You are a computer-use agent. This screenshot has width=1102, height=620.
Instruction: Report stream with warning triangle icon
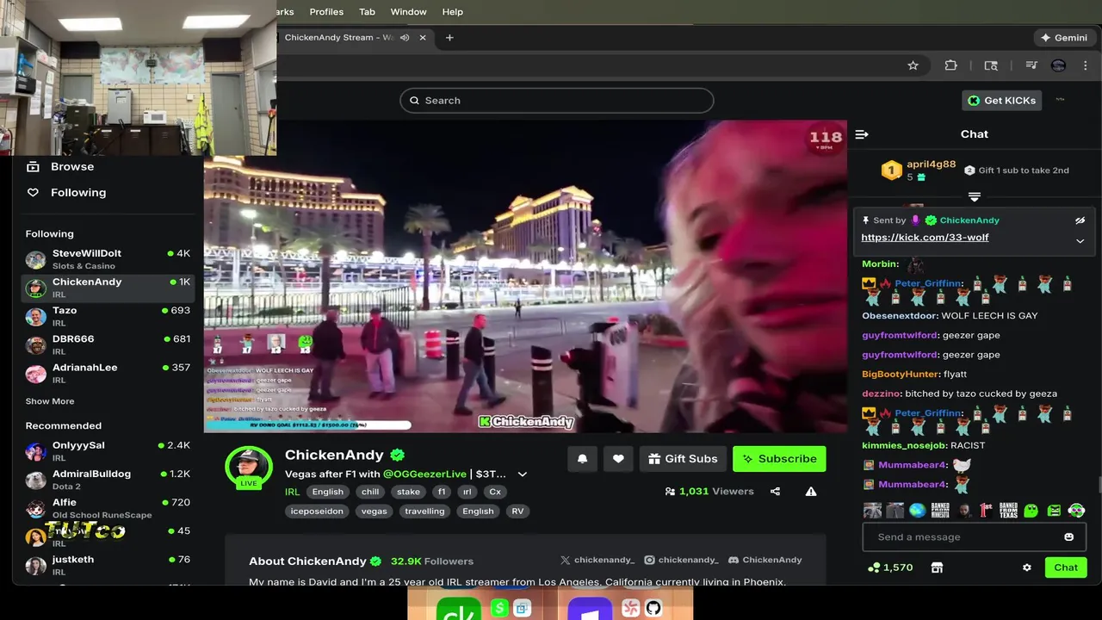(811, 492)
